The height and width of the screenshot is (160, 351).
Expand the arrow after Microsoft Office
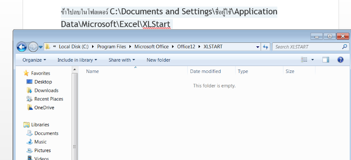click(x=173, y=47)
